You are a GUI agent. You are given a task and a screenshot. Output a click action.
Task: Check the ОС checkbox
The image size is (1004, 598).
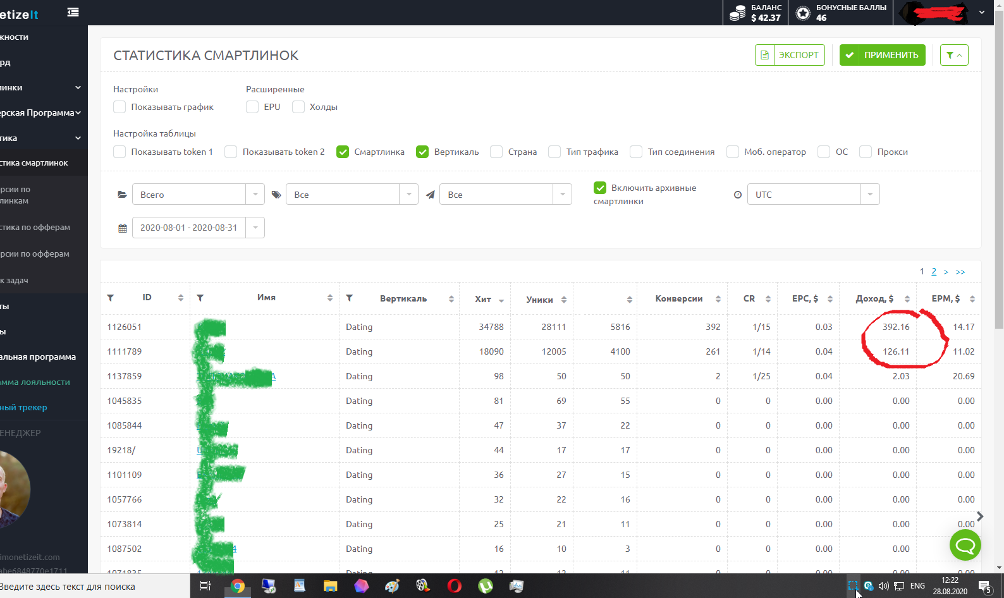[x=824, y=152]
